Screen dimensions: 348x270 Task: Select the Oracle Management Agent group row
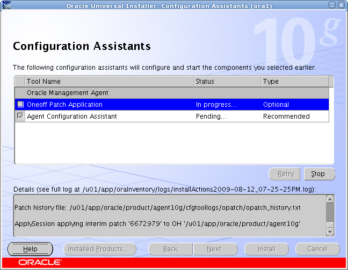click(x=172, y=93)
